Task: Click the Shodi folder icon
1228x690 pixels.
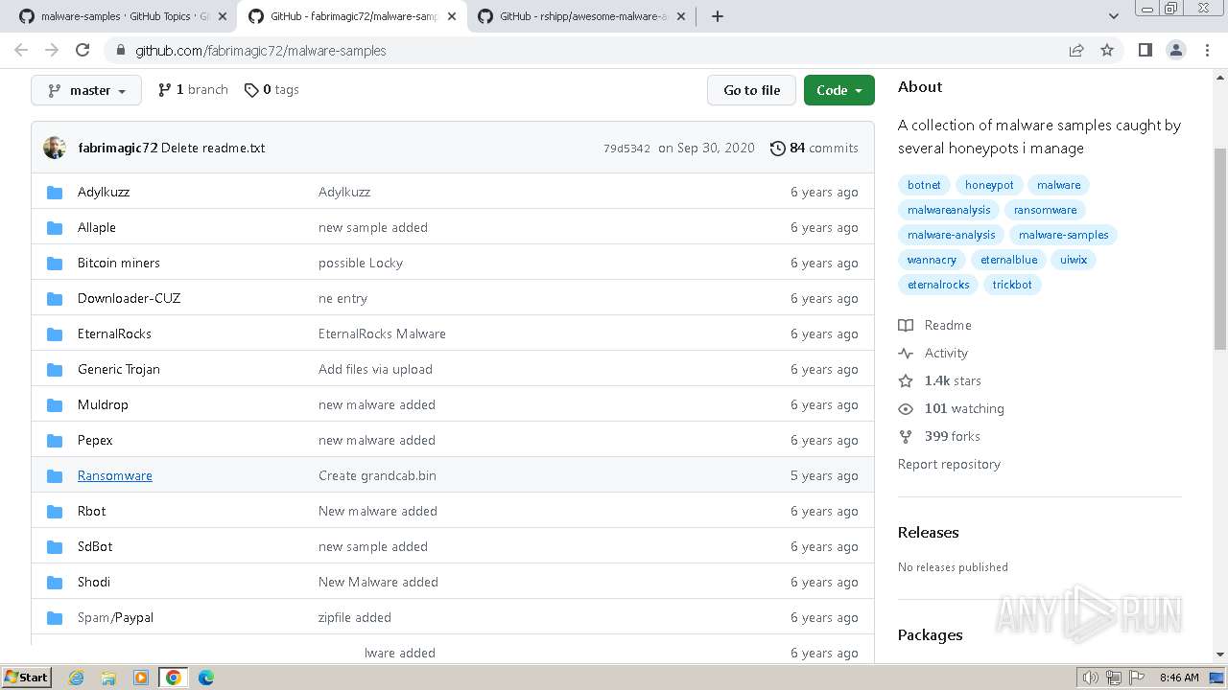Action: point(55,582)
